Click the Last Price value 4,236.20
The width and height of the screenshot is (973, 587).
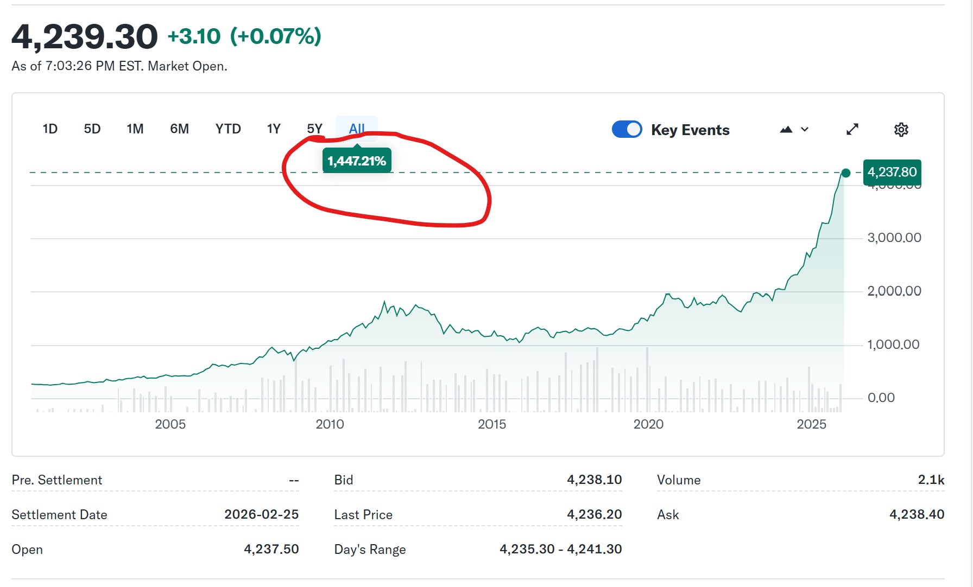[x=595, y=514]
